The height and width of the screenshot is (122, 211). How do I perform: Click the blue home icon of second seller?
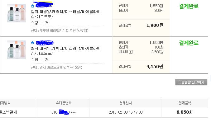coord(32,43)
